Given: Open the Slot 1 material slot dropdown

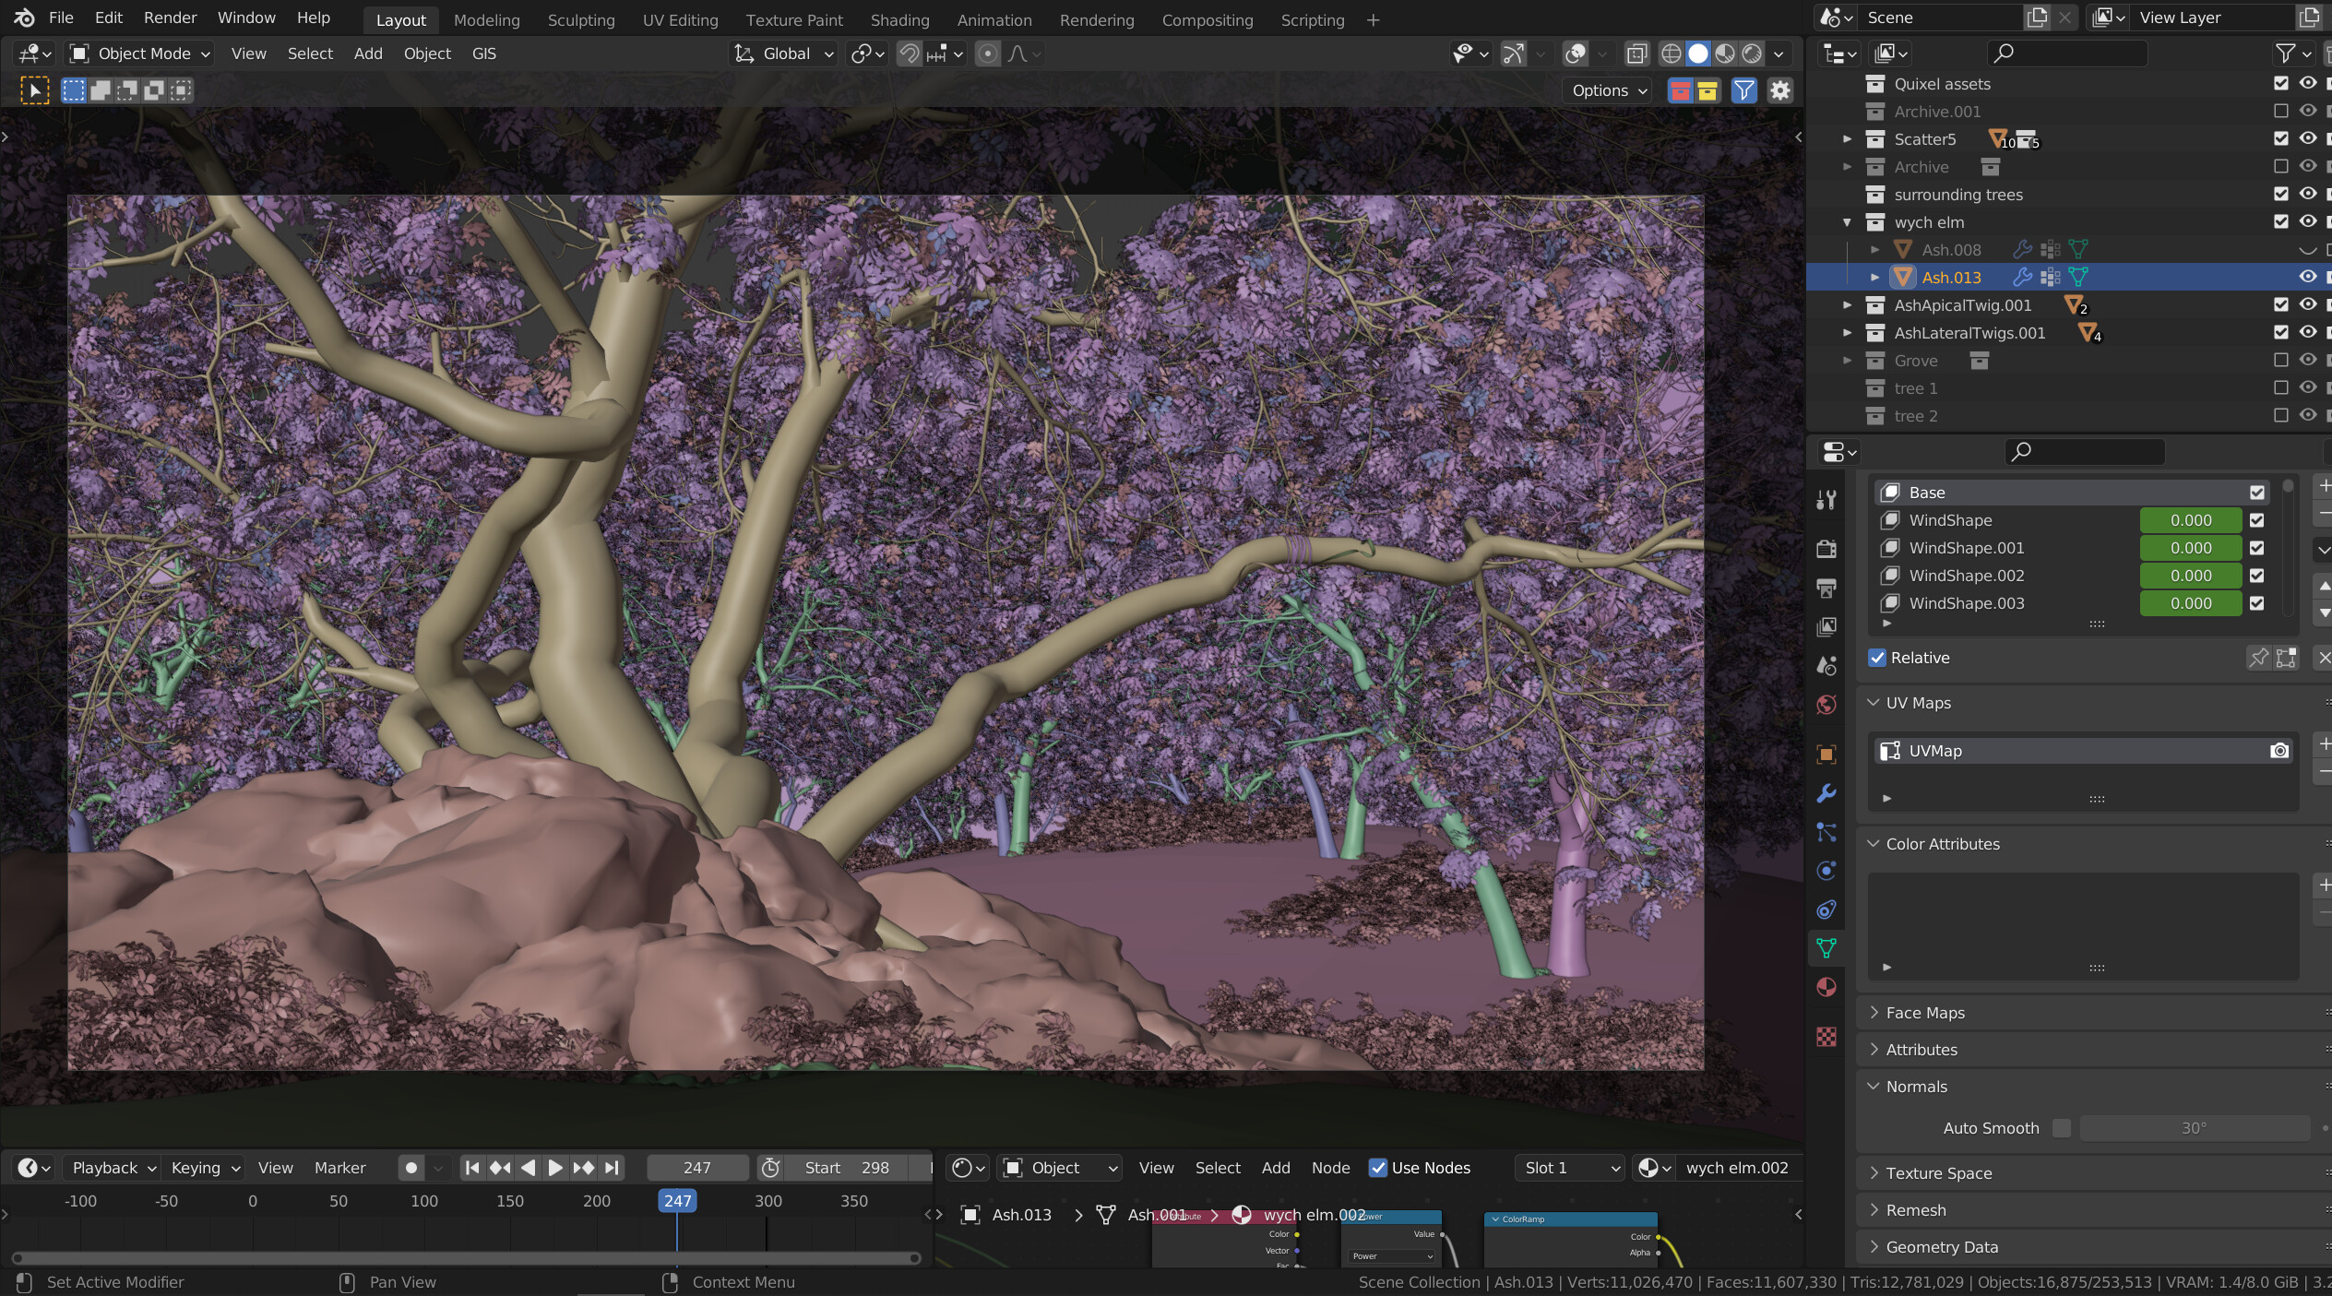Looking at the screenshot, I should coord(1570,1168).
